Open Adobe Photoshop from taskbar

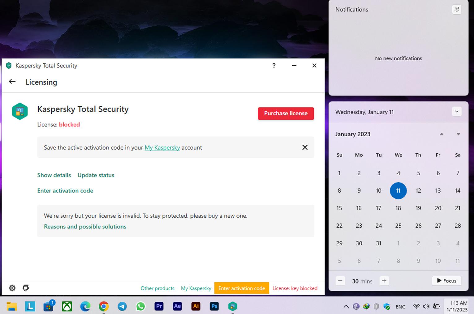point(214,306)
